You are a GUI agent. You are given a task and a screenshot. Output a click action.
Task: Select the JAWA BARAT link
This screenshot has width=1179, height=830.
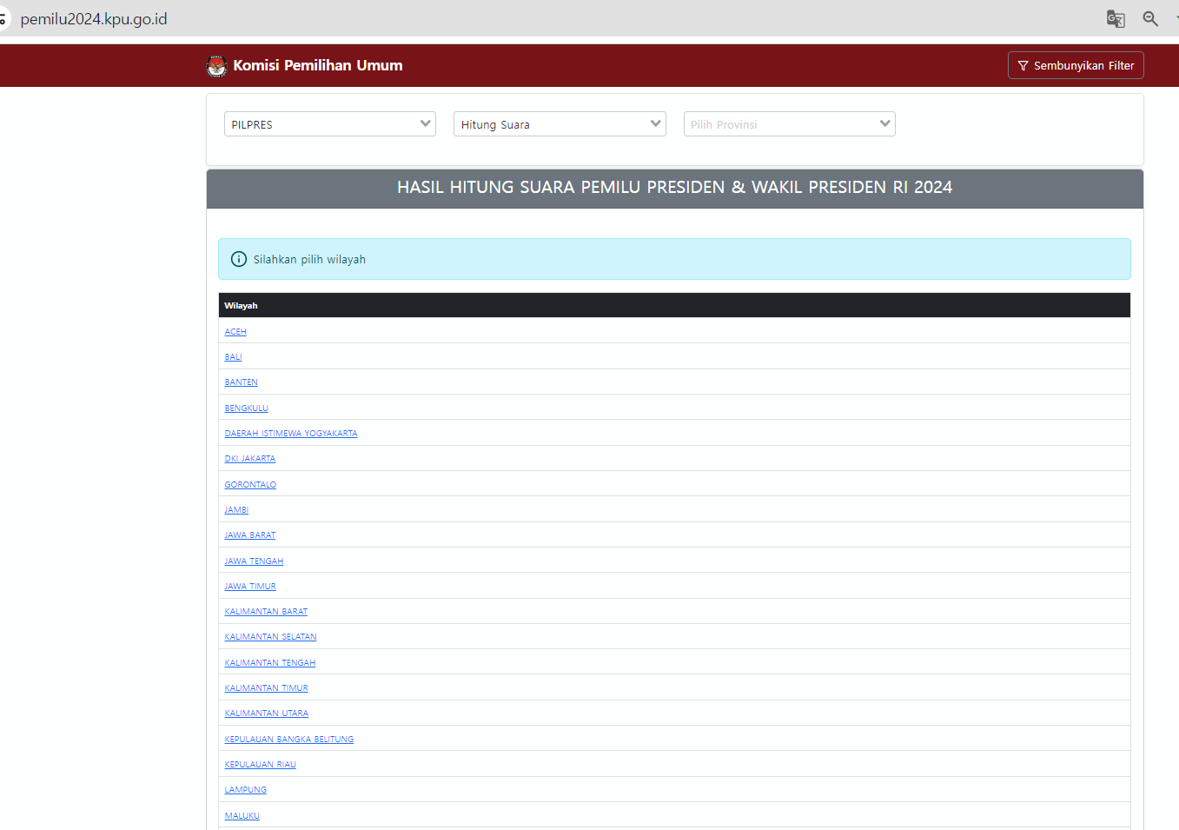pos(250,535)
